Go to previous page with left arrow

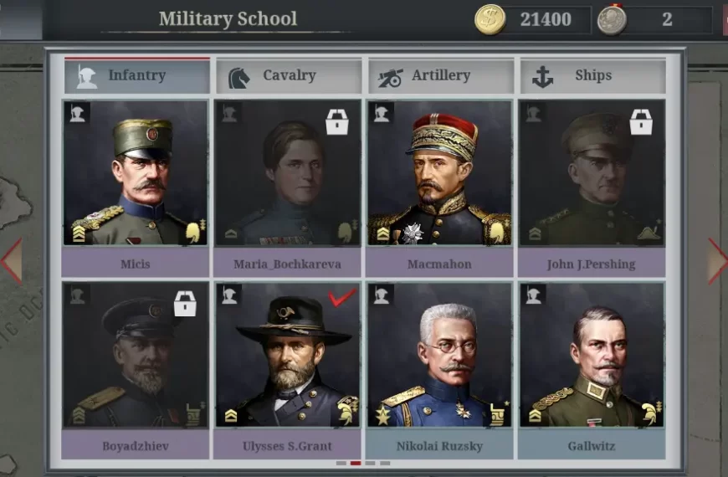pyautogui.click(x=12, y=261)
